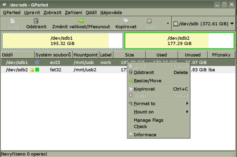Sort by the Mountpoint column header
The height and width of the screenshot is (157, 237).
click(85, 55)
